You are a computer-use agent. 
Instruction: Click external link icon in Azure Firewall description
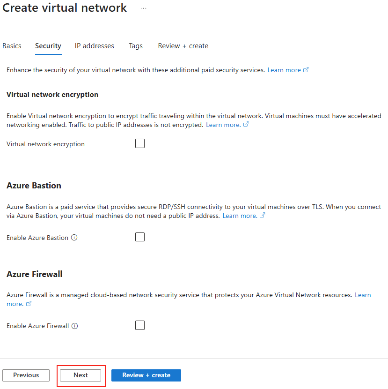point(29,304)
